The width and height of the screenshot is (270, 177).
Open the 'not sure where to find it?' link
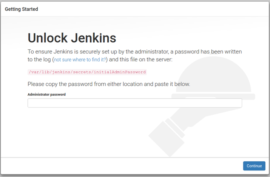80,60
